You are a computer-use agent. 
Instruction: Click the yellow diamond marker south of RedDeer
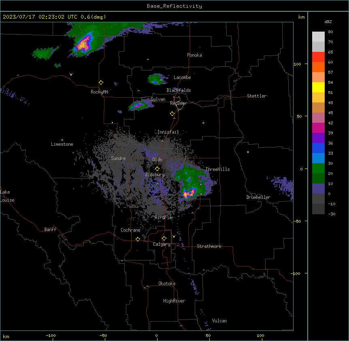(172, 114)
